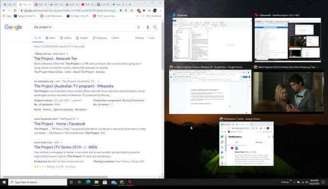Open Task View from the taskbar

coord(79,182)
